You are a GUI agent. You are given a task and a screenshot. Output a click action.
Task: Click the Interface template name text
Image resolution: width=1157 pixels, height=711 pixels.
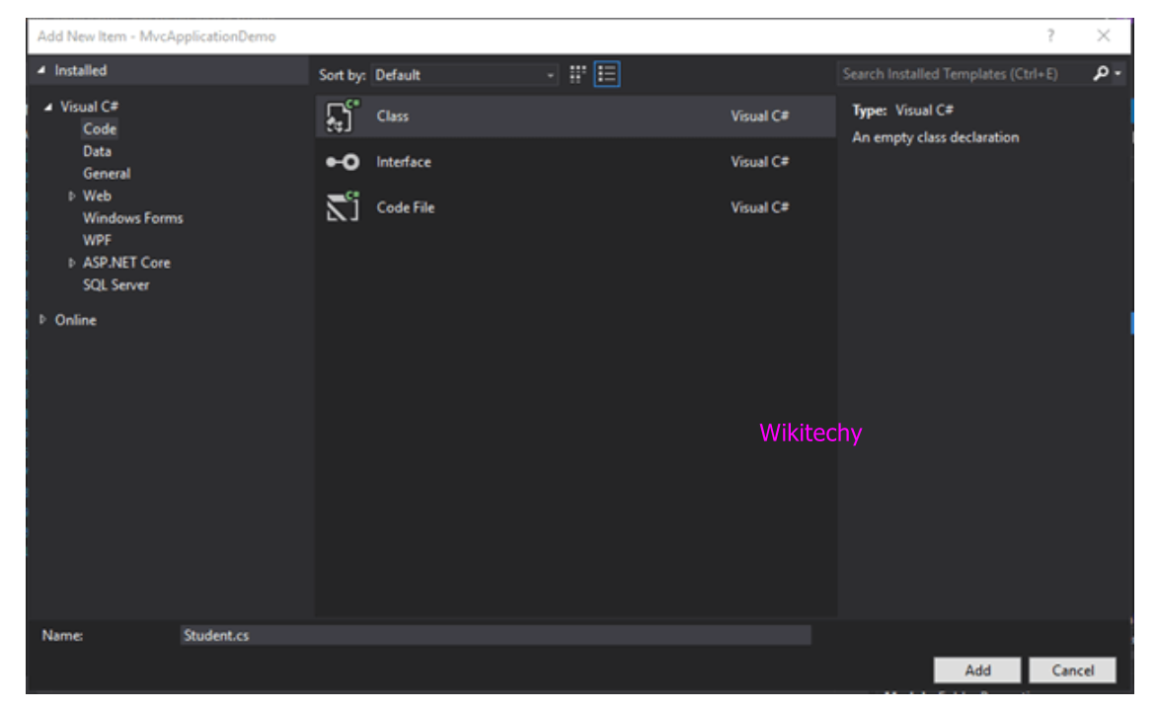[x=404, y=162]
